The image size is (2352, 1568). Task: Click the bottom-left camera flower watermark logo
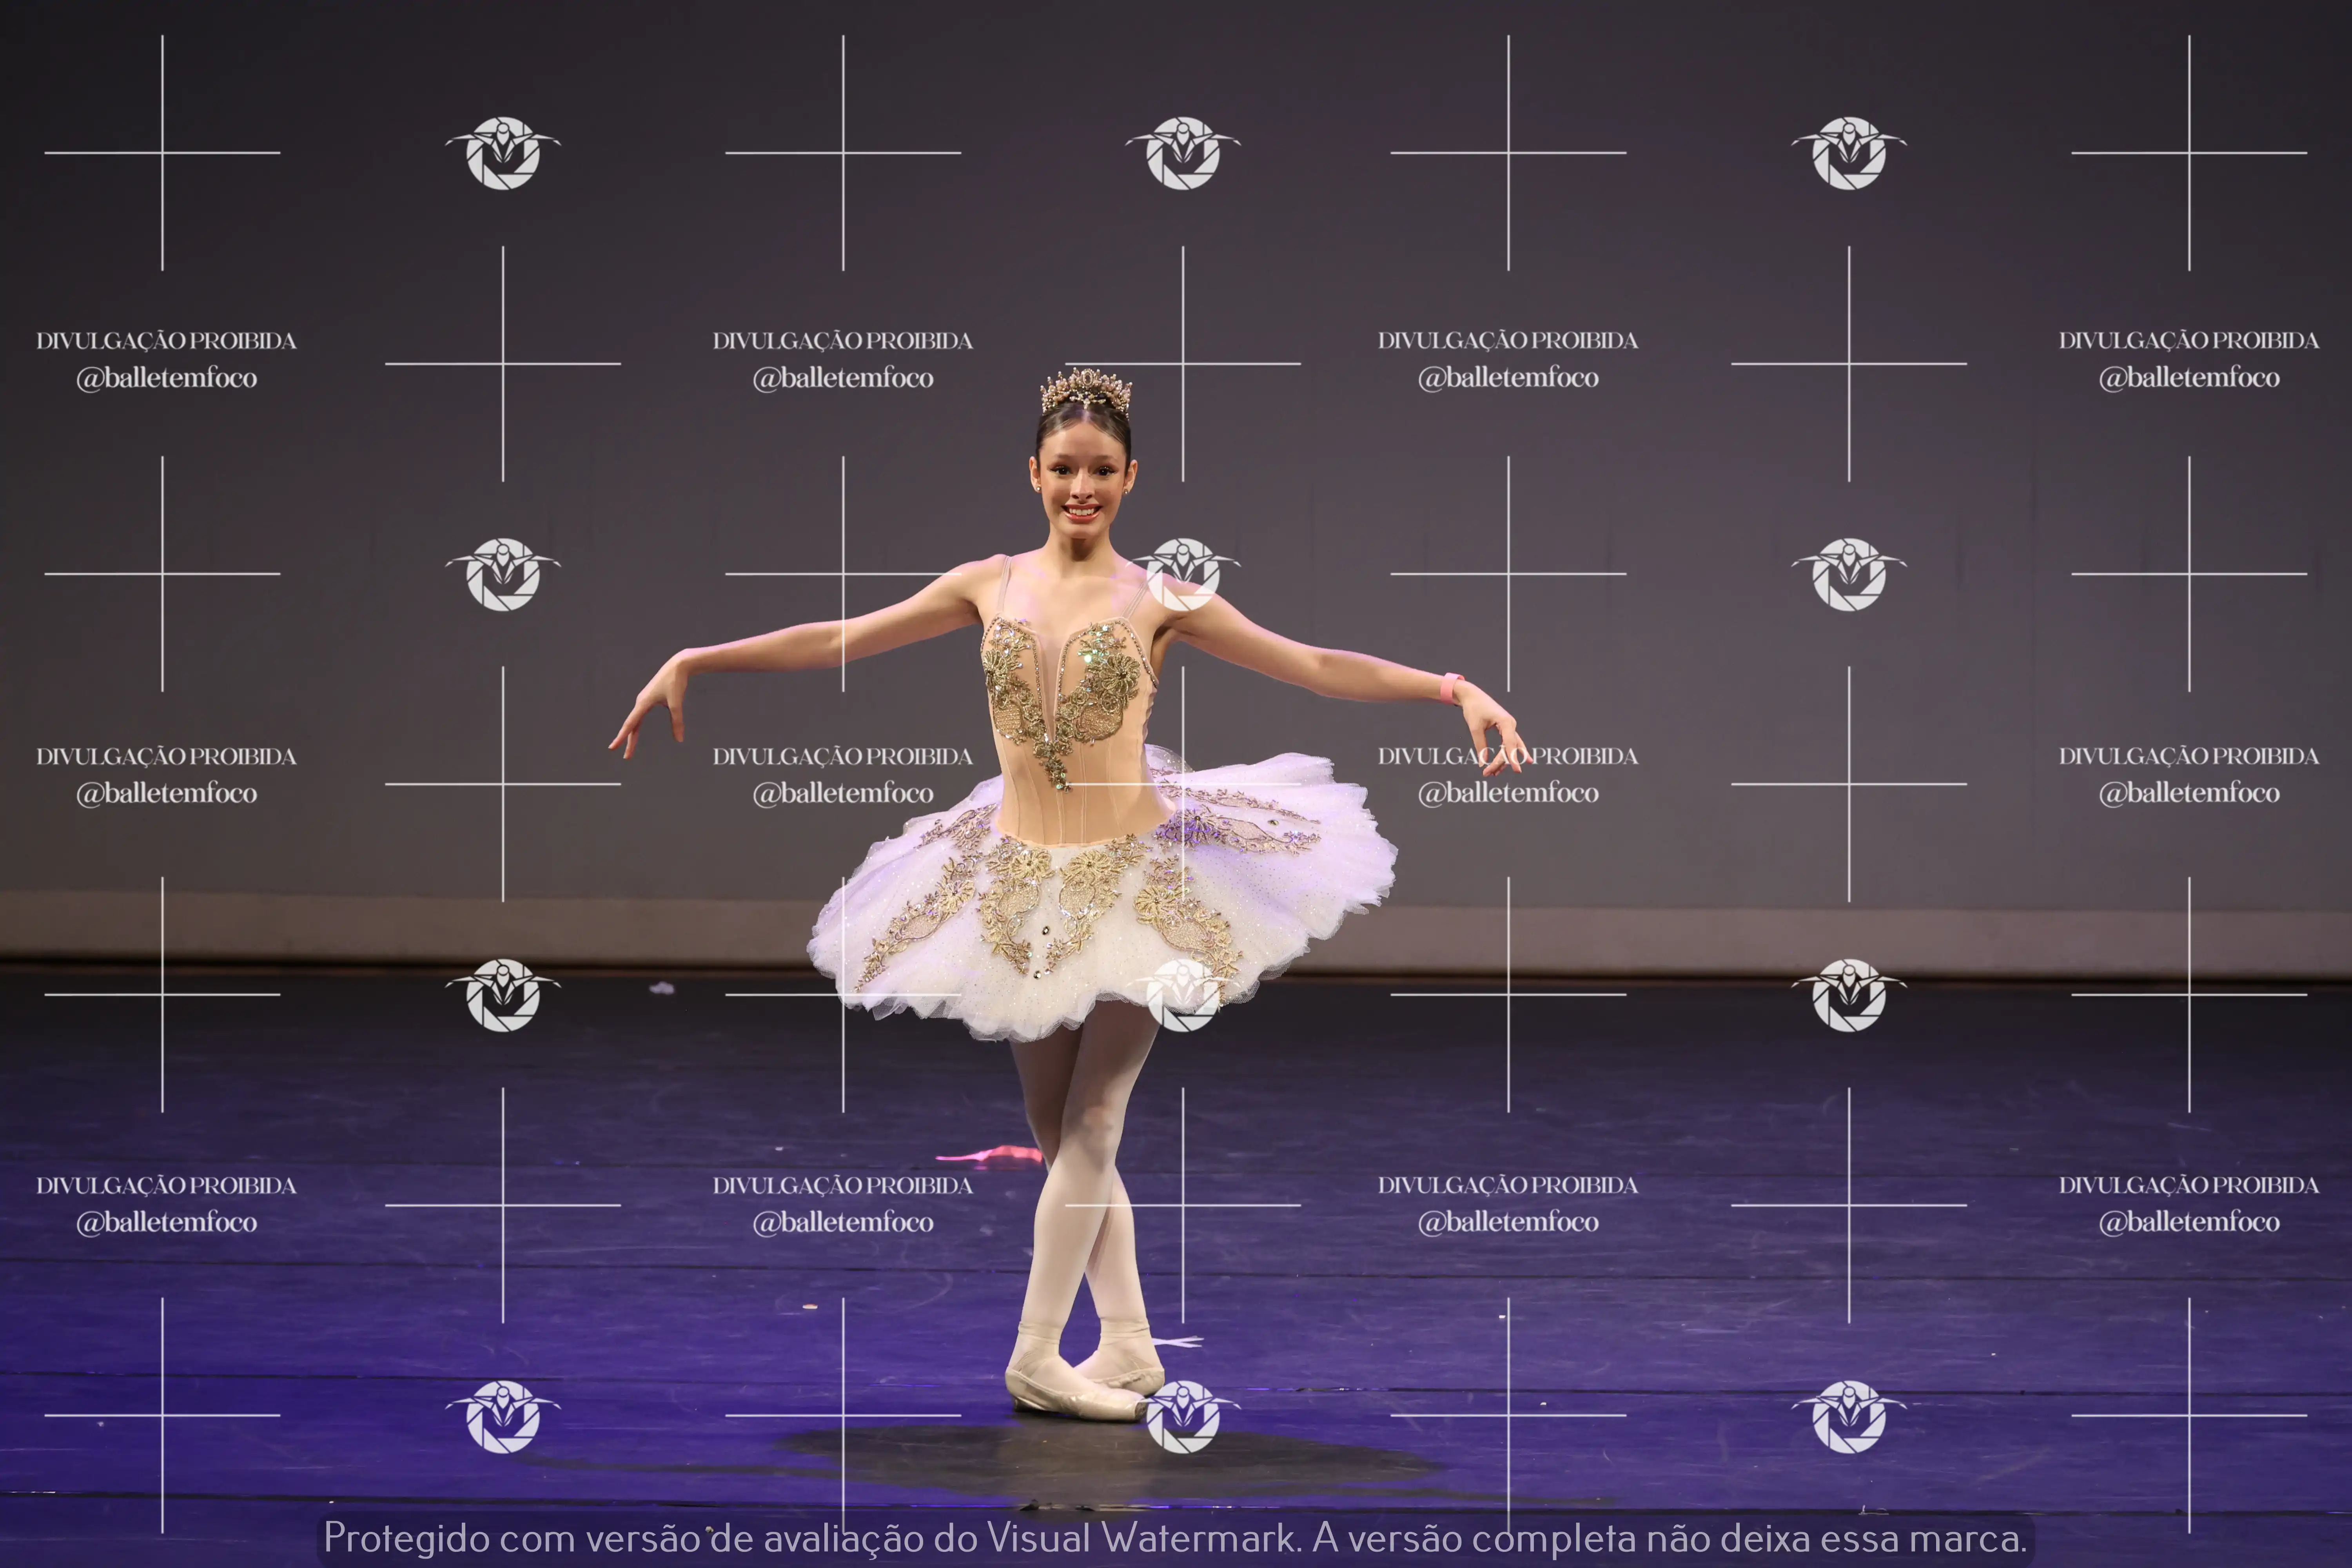503,1416
